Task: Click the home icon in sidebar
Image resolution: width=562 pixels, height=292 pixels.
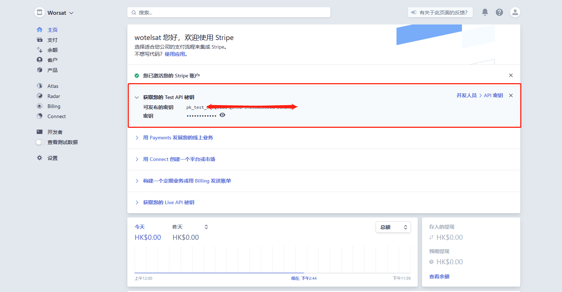Action: pos(40,30)
